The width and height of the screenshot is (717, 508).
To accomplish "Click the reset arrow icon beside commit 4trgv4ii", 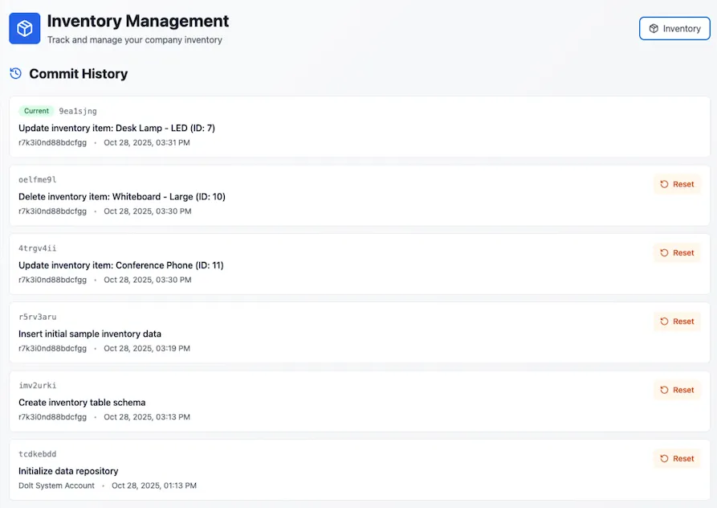I will 663,252.
